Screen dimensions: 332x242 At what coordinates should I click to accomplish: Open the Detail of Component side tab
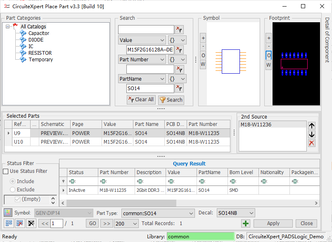pos(327,40)
